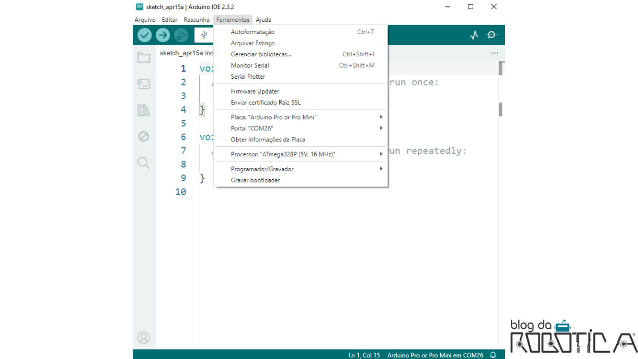Viewport: 638px width, 359px height.
Task: Select Gravar bootloader menu entry
Action: pyautogui.click(x=255, y=180)
